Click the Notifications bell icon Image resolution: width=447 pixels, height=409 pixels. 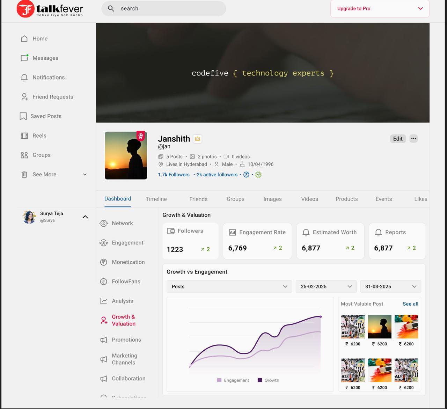pyautogui.click(x=24, y=78)
